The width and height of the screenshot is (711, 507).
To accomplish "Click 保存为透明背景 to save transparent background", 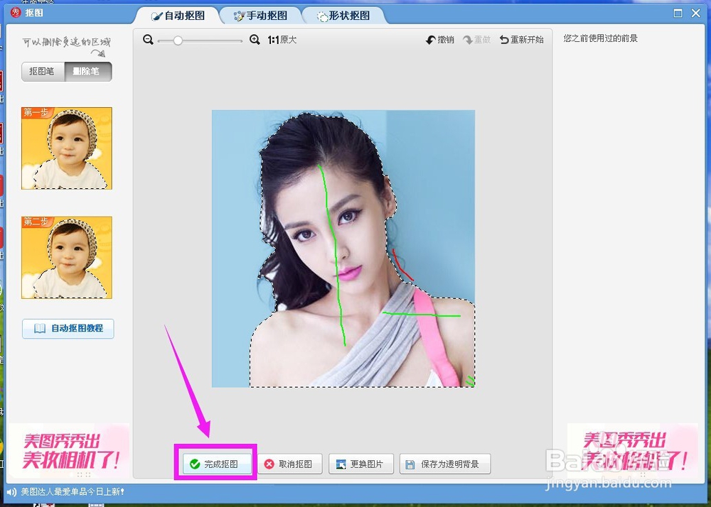I will (x=444, y=462).
